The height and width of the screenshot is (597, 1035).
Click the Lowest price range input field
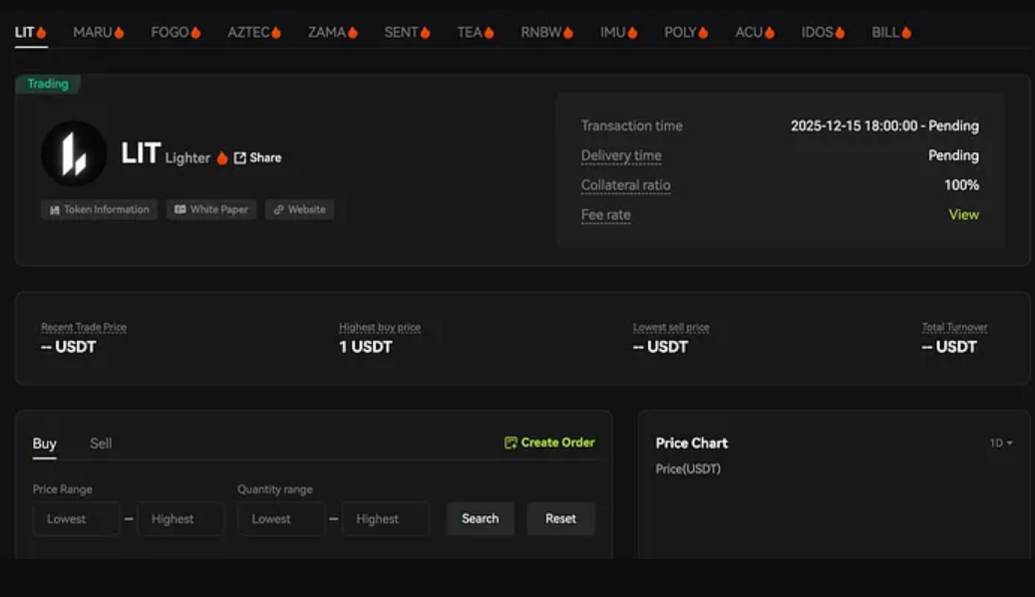point(77,518)
